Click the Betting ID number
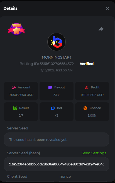The width and height of the screenshot is (115, 183). tap(57, 64)
